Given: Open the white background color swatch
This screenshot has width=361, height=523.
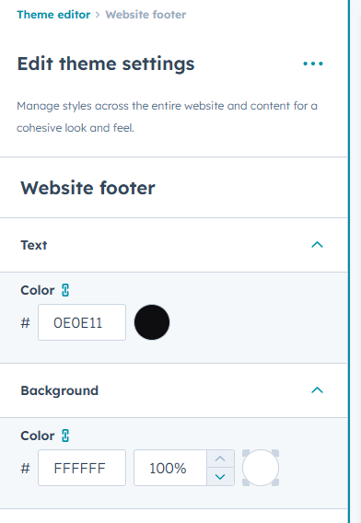Looking at the screenshot, I should pyautogui.click(x=261, y=468).
